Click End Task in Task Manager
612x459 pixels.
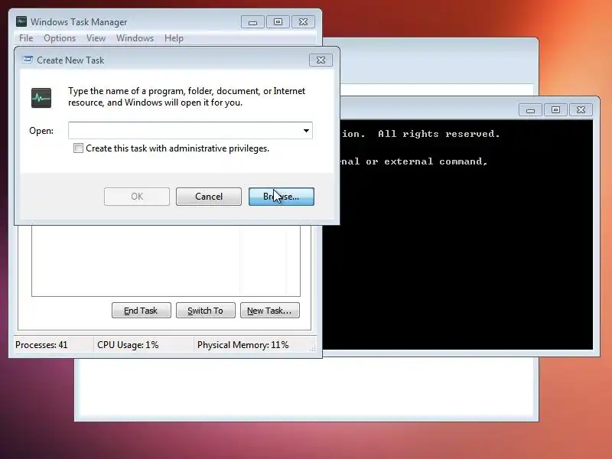coord(142,311)
